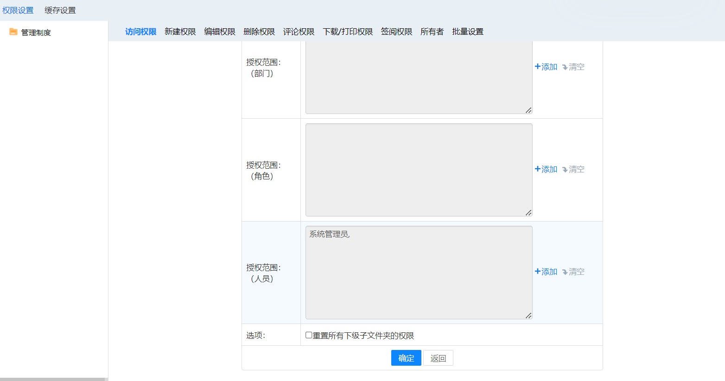This screenshot has height=381, width=725.
Task: Switch to the 编辑权限 tab
Action: point(220,32)
